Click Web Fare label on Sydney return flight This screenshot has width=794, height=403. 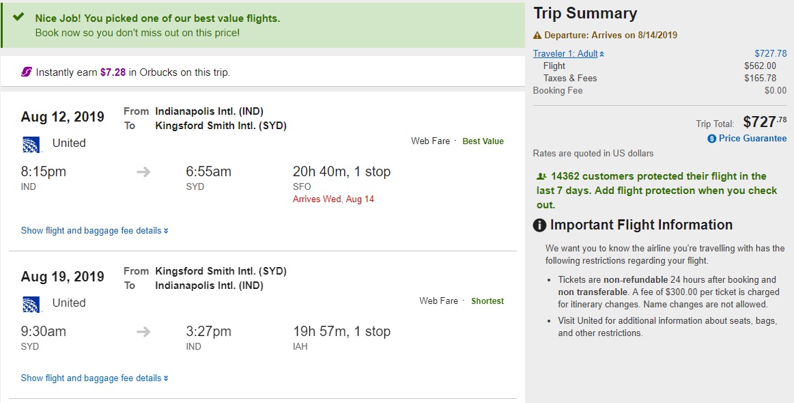[438, 301]
